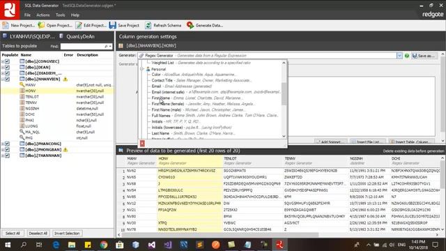Click the Edit Project toolbar icon
446x251 pixels.
[x=79, y=25]
